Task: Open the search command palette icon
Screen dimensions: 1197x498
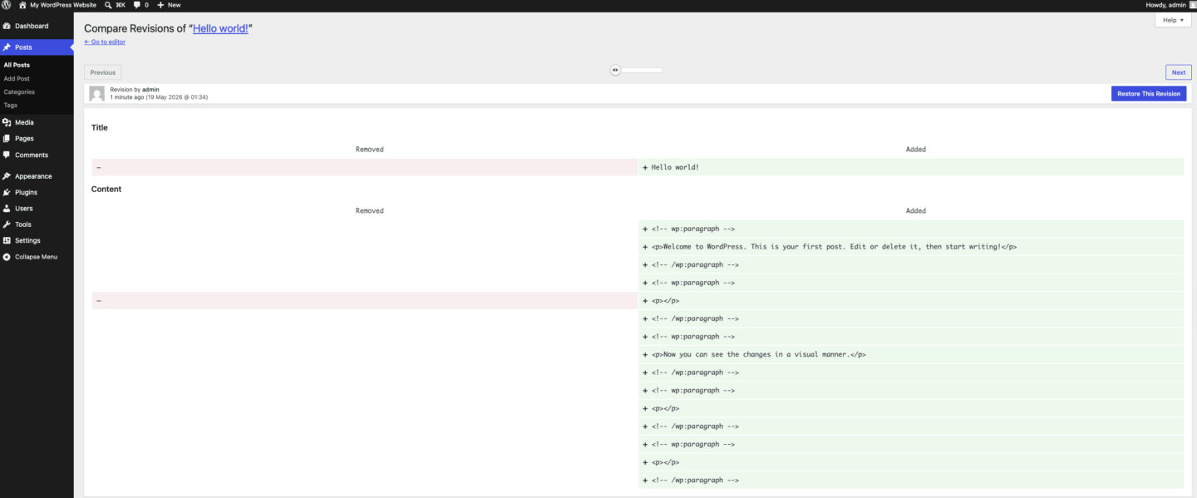Action: click(109, 5)
